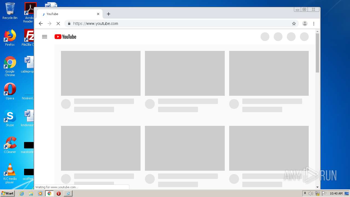Stop loading the page in Chrome
The width and height of the screenshot is (350, 197).
tap(58, 24)
